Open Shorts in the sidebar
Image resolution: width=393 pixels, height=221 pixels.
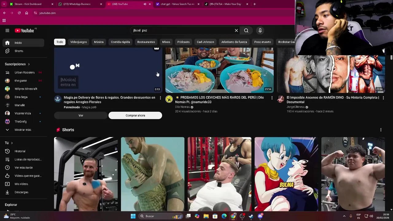[23, 51]
